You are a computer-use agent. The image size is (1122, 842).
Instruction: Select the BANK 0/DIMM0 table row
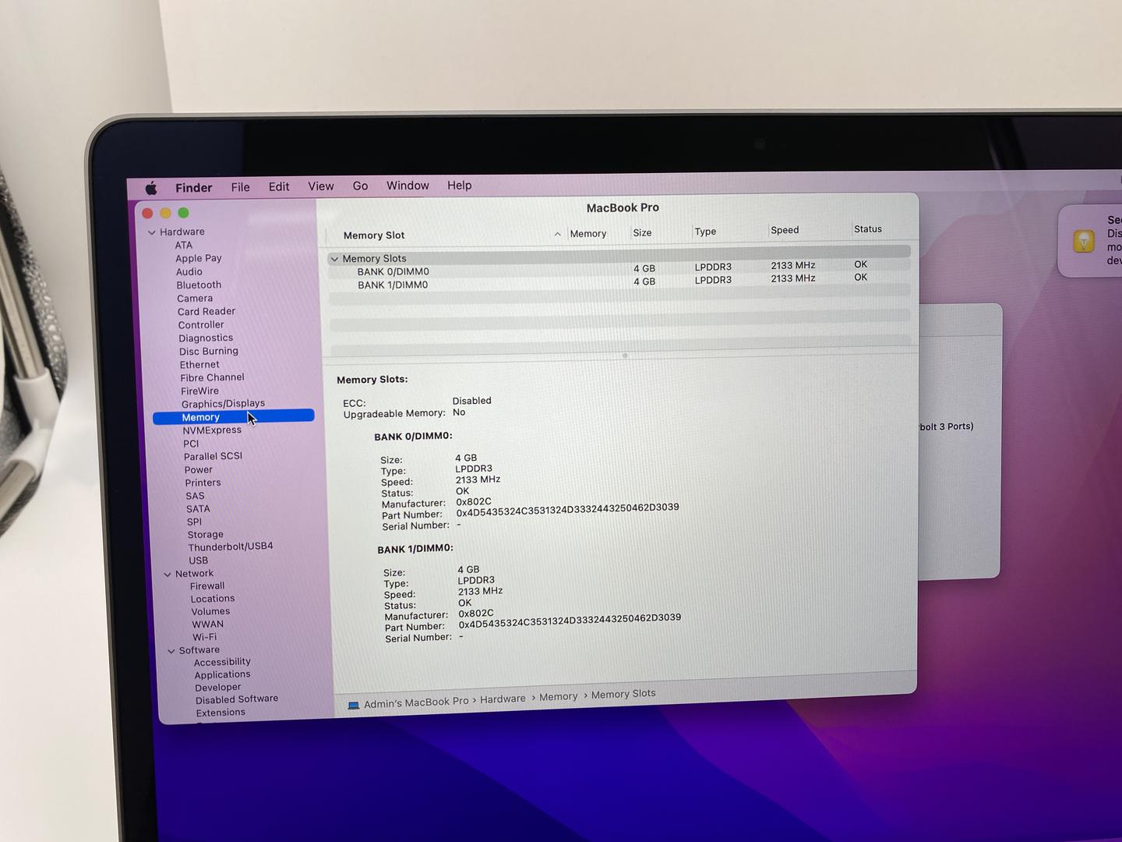pos(619,270)
